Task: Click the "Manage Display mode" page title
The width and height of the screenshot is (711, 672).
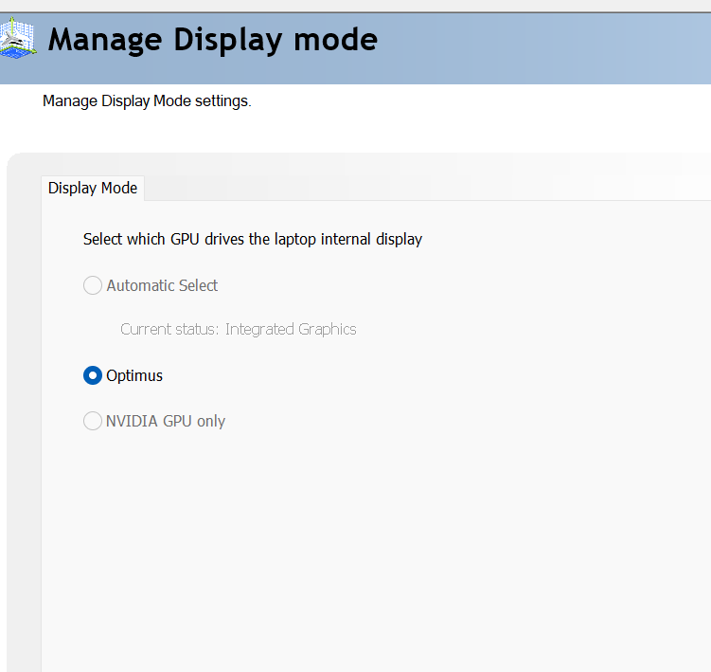Action: 213,40
